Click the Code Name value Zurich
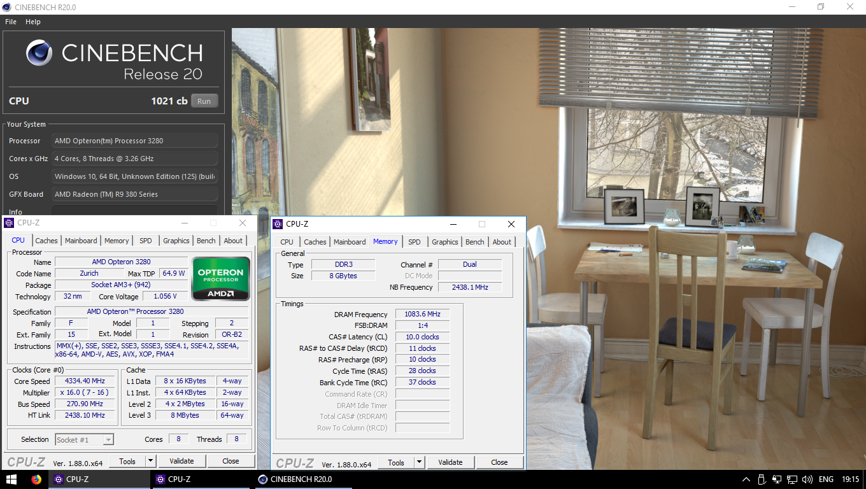This screenshot has width=866, height=489. coord(89,273)
